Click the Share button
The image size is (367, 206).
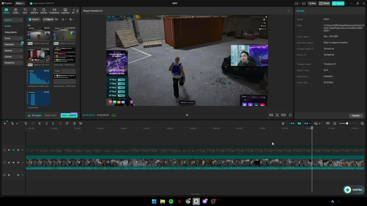(324, 3)
